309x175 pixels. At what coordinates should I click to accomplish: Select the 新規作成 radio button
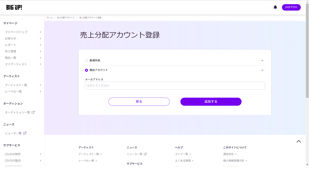[x=87, y=60]
